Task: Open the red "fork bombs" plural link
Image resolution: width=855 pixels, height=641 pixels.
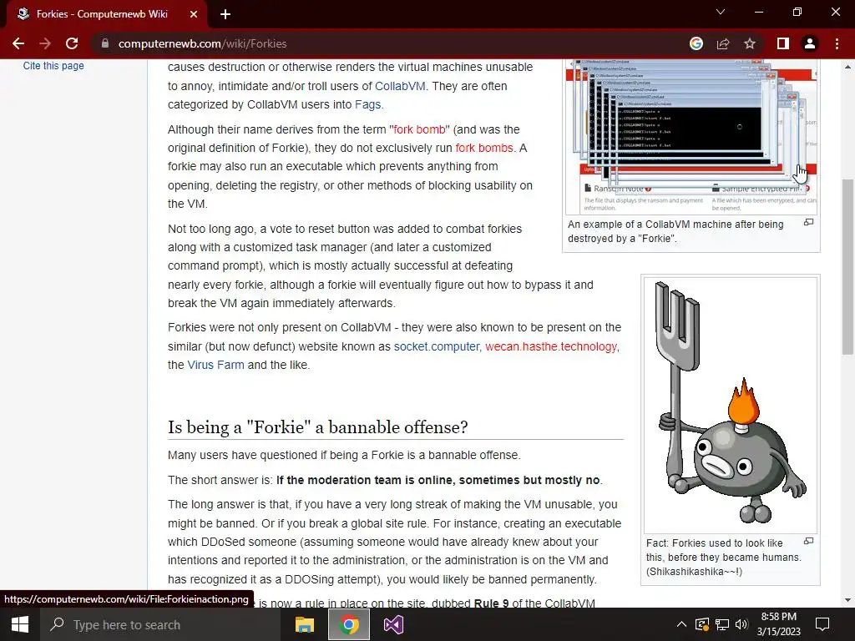Action: pyautogui.click(x=484, y=149)
